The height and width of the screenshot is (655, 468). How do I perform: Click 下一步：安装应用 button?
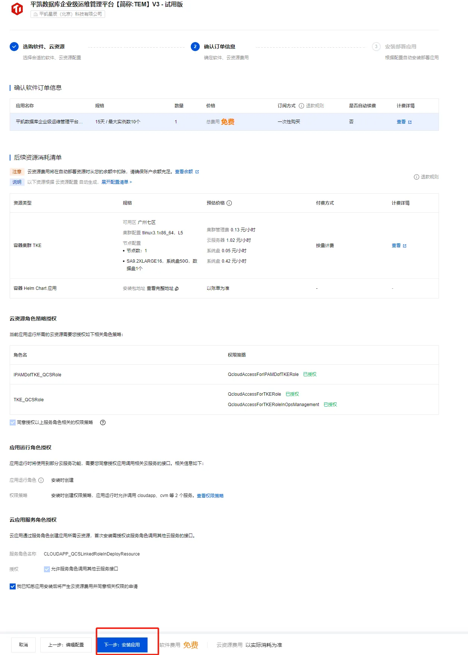tap(122, 645)
